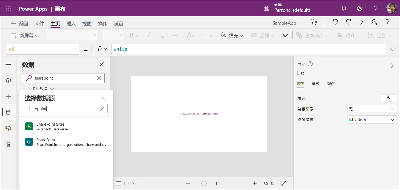The image size is (400, 190).
Task: Open Tree view layers icon
Action: point(8,80)
